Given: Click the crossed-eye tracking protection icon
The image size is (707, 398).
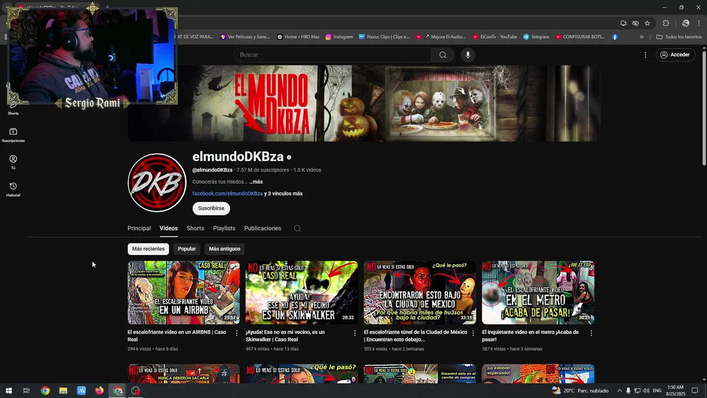Looking at the screenshot, I should [x=635, y=23].
